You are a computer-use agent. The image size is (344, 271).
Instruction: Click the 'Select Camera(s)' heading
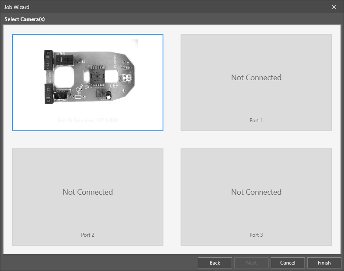[24, 19]
